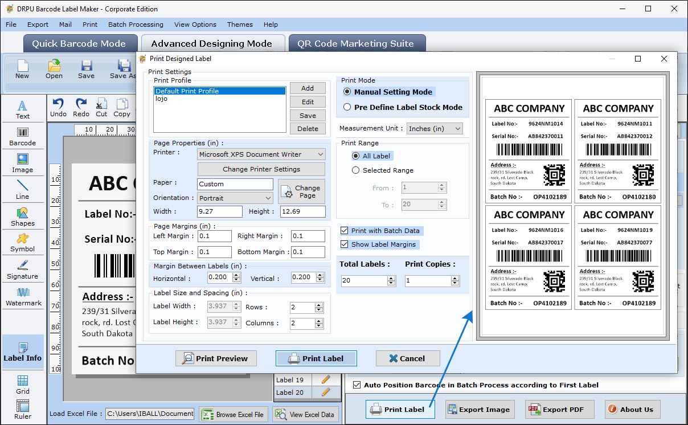Image resolution: width=688 pixels, height=425 pixels.
Task: Click the Save toolbar icon
Action: click(x=87, y=69)
